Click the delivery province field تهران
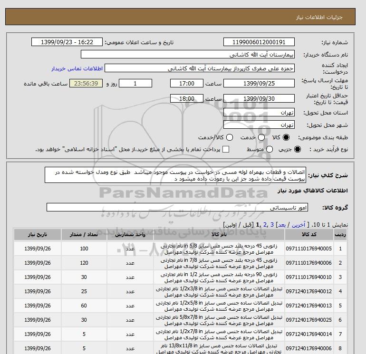The width and height of the screenshot is (366, 354). pos(259,113)
